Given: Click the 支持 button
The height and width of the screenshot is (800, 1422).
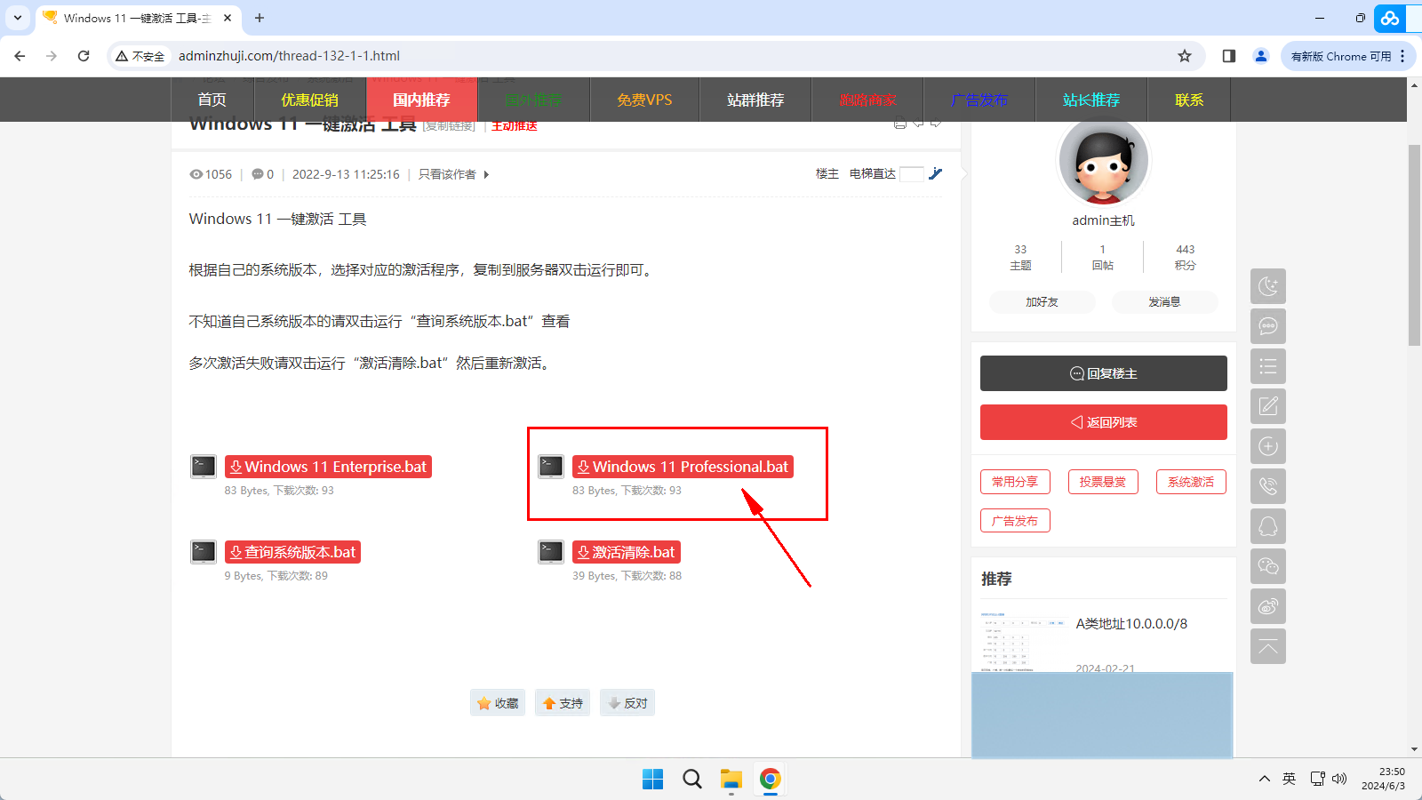Looking at the screenshot, I should pos(563,703).
